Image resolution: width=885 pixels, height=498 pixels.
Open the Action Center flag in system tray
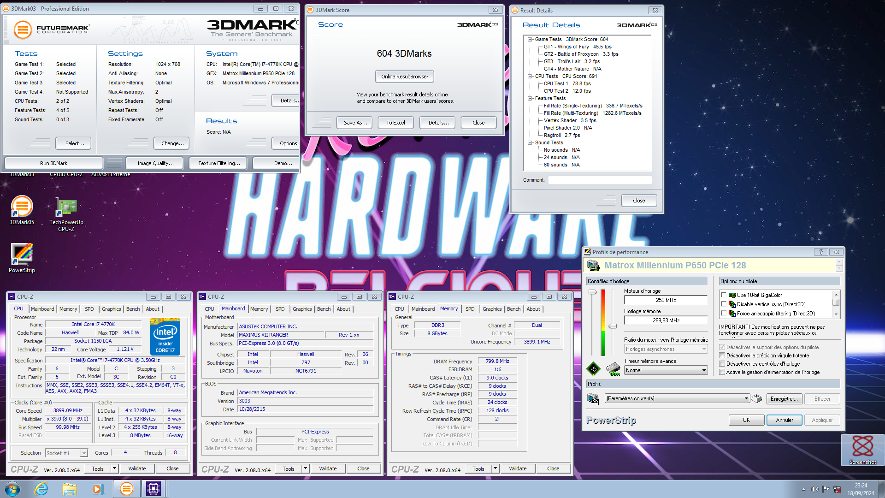pos(826,489)
